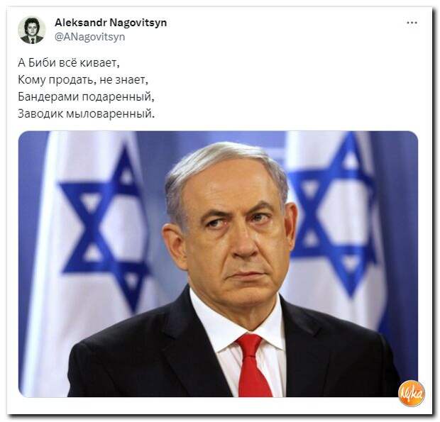This screenshot has height=422, width=440.
Task: Open the Aleksandr Nagovitsyn display name link
Action: click(x=111, y=23)
